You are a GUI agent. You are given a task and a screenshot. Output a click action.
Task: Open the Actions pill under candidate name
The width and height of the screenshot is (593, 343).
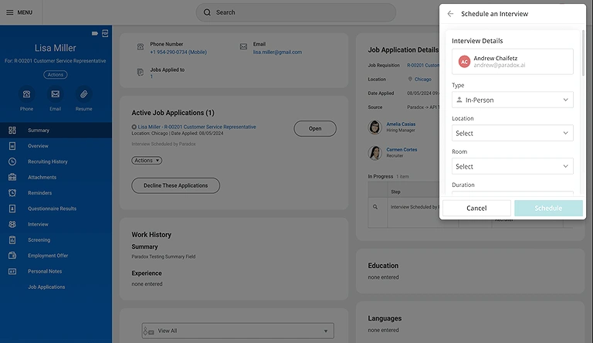pyautogui.click(x=56, y=75)
